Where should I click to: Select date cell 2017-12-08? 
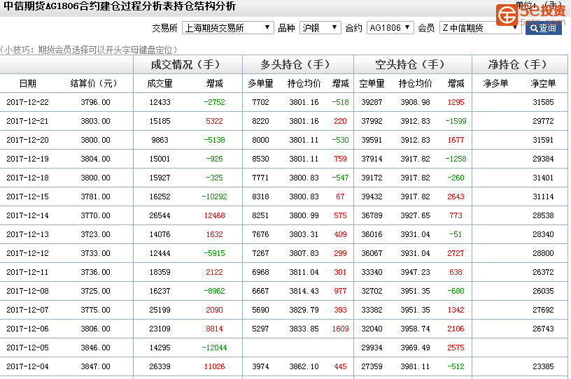27,292
